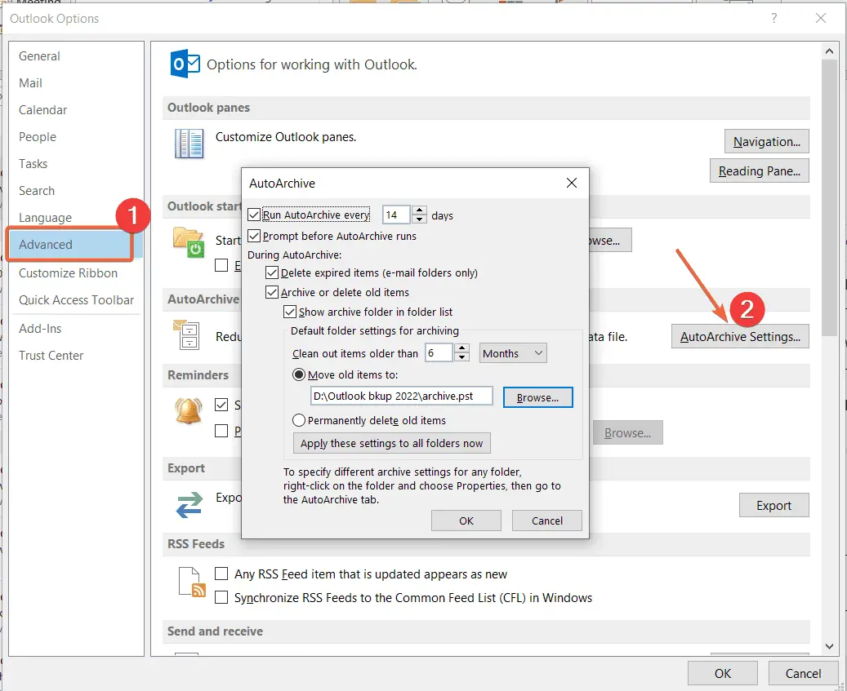Toggle Run AutoArchive every checkbox
The height and width of the screenshot is (691, 847).
click(254, 215)
